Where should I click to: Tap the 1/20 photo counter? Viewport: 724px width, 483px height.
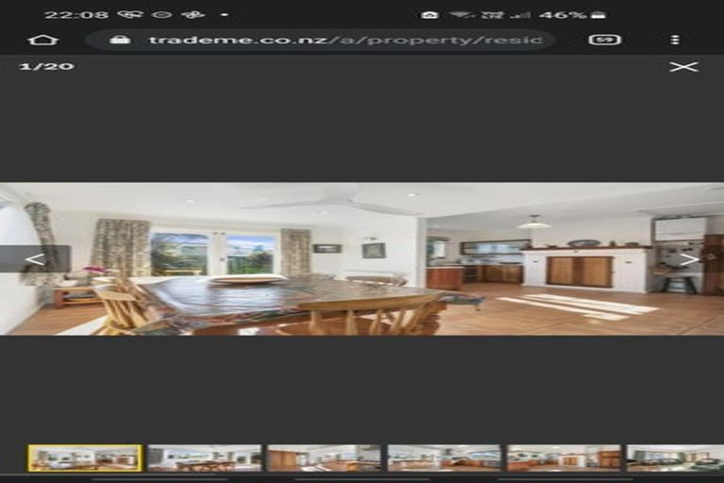pyautogui.click(x=47, y=66)
